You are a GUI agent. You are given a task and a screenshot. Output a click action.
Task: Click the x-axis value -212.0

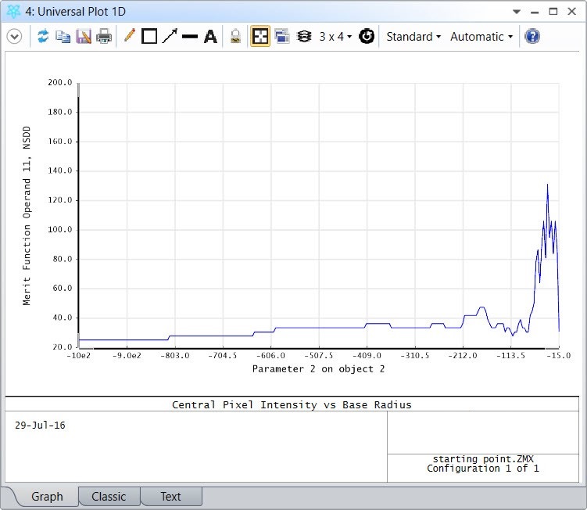[x=463, y=356]
